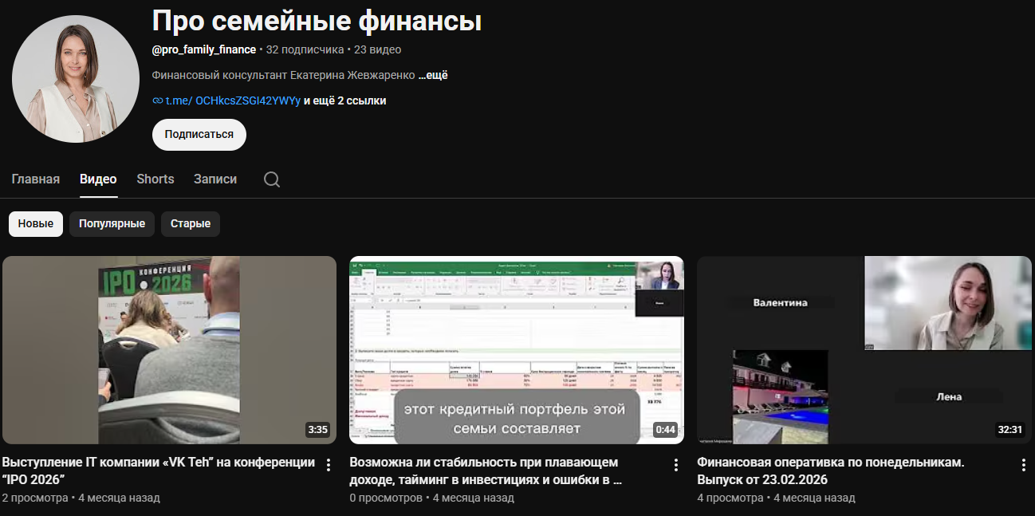This screenshot has width=1035, height=516.
Task: Click the 32:31 duration badge
Action: (x=1009, y=430)
